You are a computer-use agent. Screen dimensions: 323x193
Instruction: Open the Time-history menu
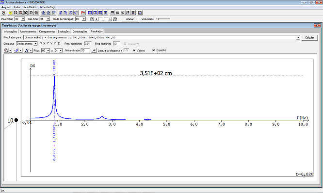pos(47,7)
